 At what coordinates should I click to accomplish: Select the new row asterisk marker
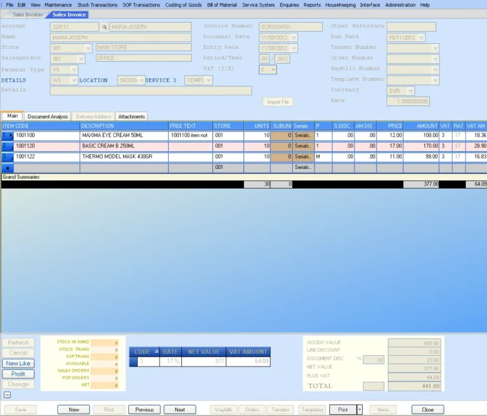pos(8,168)
